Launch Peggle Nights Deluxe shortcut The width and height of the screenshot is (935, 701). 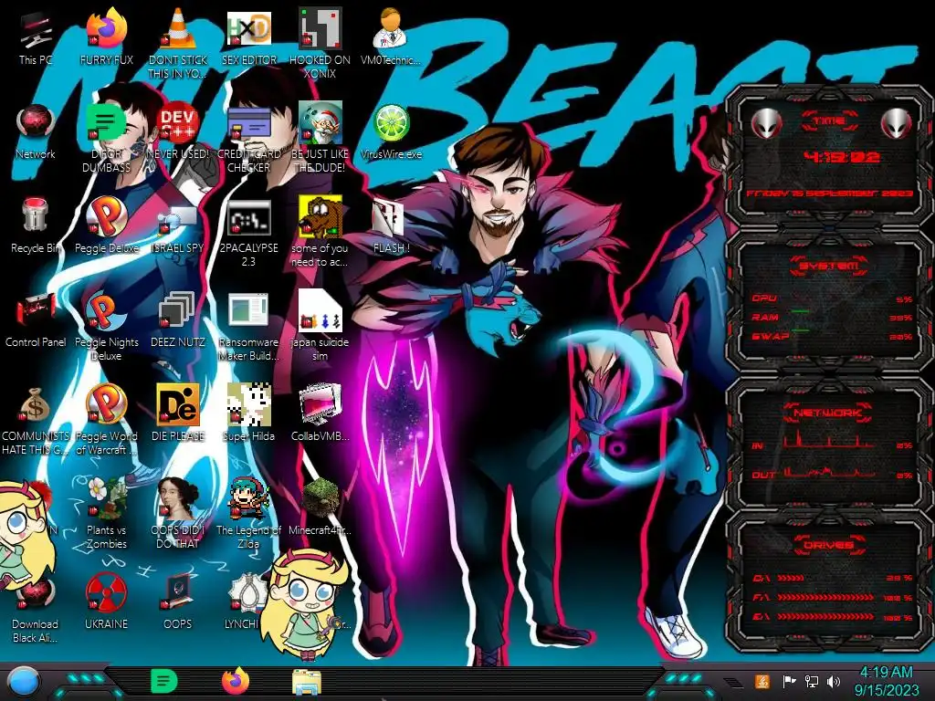tap(106, 310)
